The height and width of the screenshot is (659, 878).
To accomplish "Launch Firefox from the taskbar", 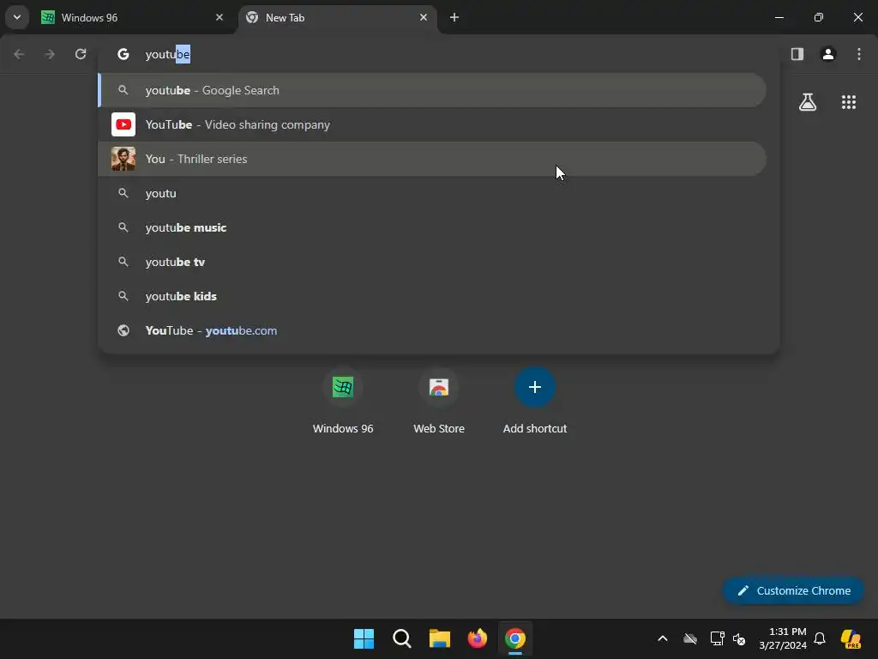I will tap(477, 638).
